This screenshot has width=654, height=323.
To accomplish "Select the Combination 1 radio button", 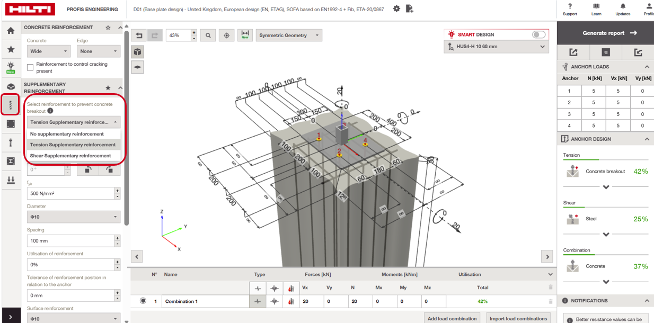I will pos(143,301).
